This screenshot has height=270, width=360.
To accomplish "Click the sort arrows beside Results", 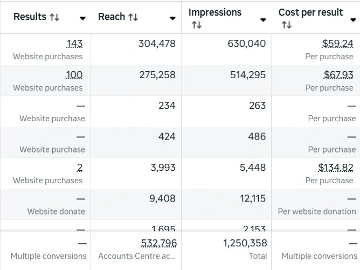I will click(54, 17).
